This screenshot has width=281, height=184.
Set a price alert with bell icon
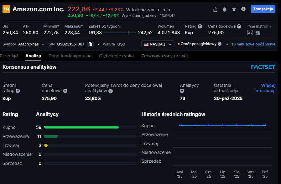point(225,9)
